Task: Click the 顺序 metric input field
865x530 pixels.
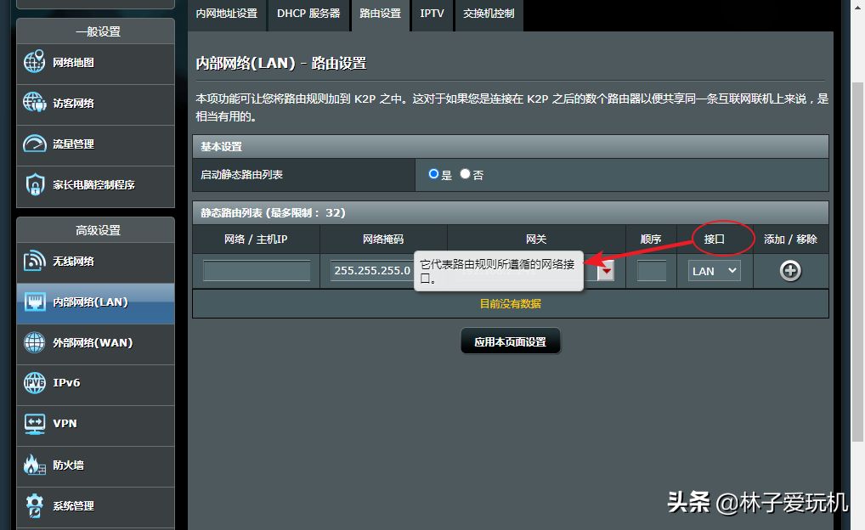Action: click(x=651, y=271)
